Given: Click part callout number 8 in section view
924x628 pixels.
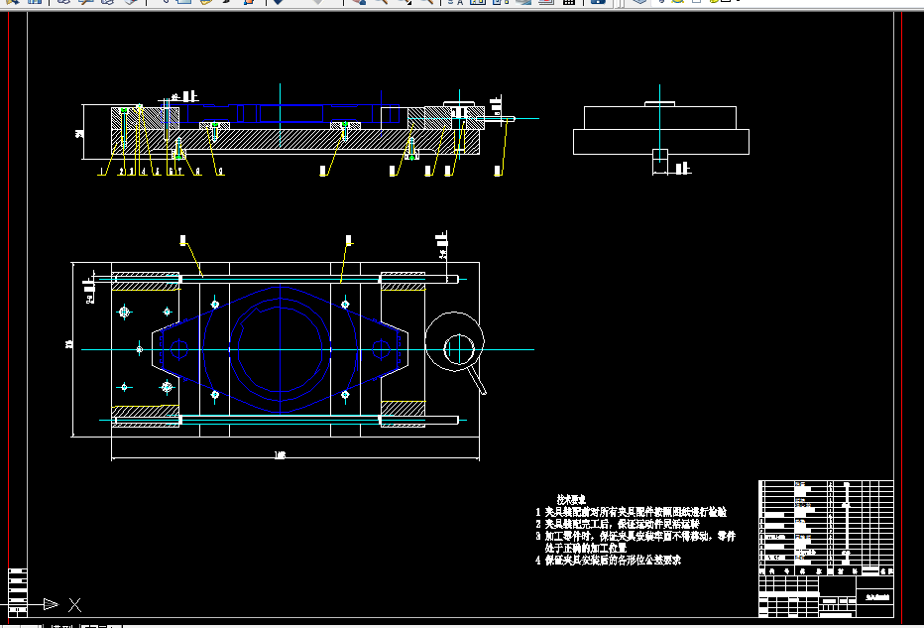Looking at the screenshot, I should [x=197, y=171].
